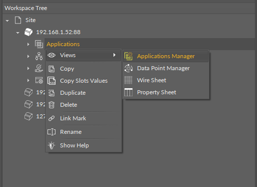The height and width of the screenshot is (187, 257).
Task: Collapse the Site tree node
Action: click(x=7, y=21)
